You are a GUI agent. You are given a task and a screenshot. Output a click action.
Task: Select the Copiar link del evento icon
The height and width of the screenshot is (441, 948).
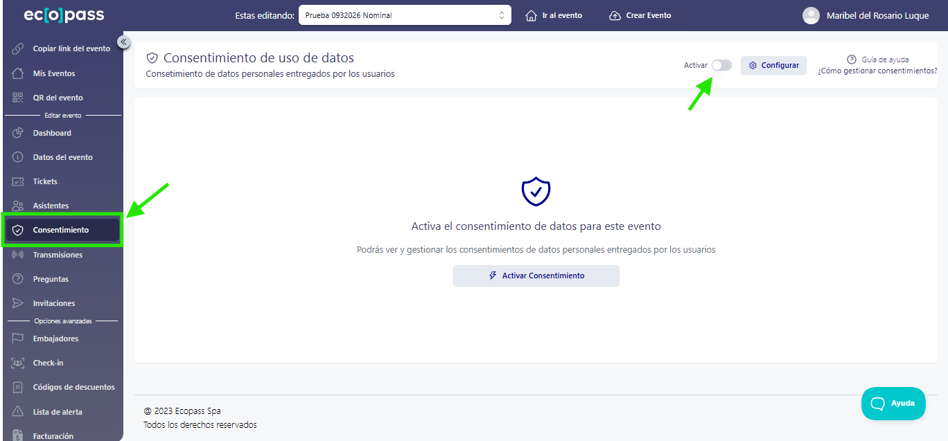point(18,48)
